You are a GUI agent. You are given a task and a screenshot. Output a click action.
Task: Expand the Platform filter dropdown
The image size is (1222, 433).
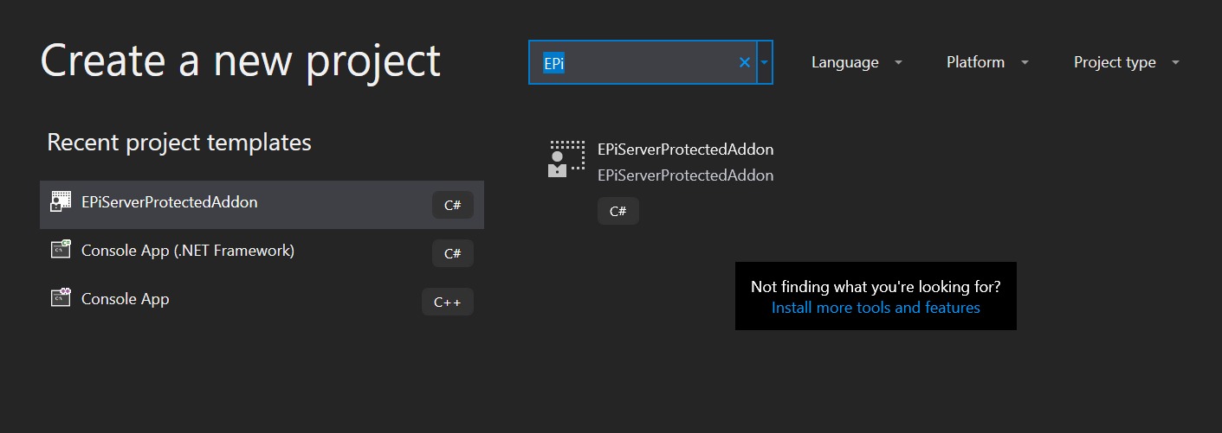tap(986, 62)
